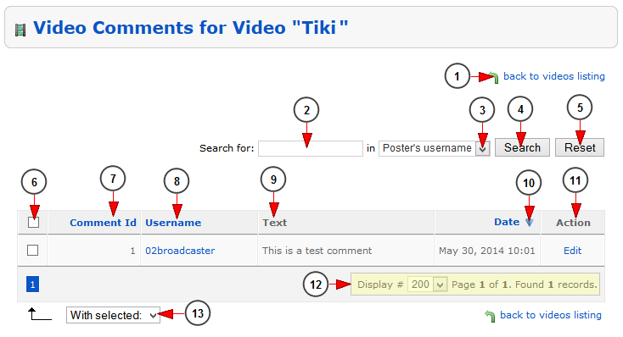
Task: Check the box for comment 1 row
Action: pyautogui.click(x=32, y=250)
